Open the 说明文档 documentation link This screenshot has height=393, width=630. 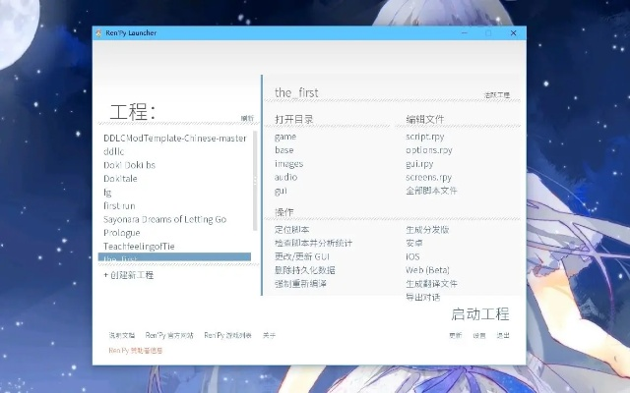[122, 335]
